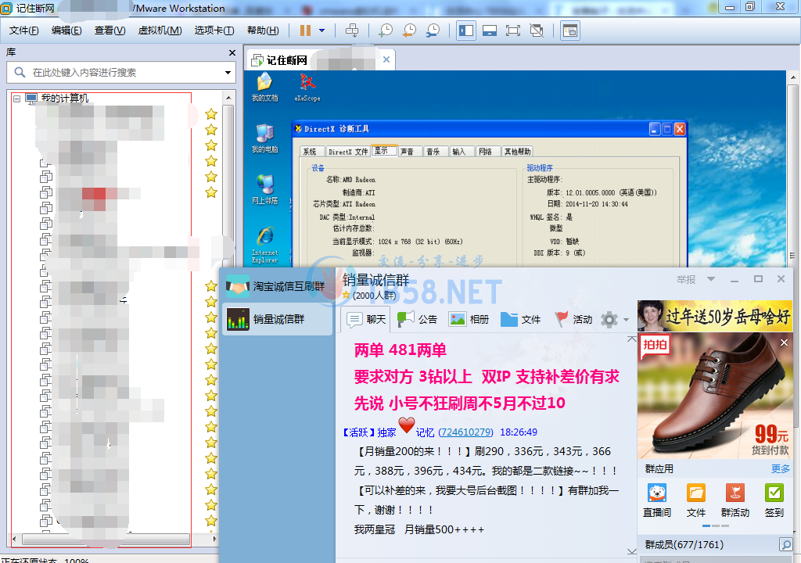Open the 群活动 group app
The width and height of the screenshot is (801, 563).
tap(735, 500)
